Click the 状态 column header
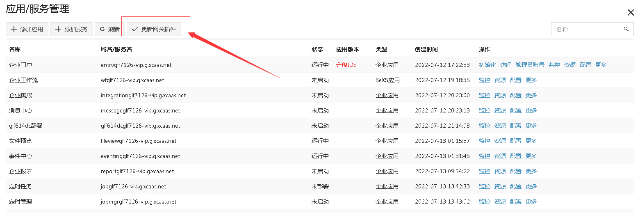Viewport: 640px width, 213px height. coord(317,49)
